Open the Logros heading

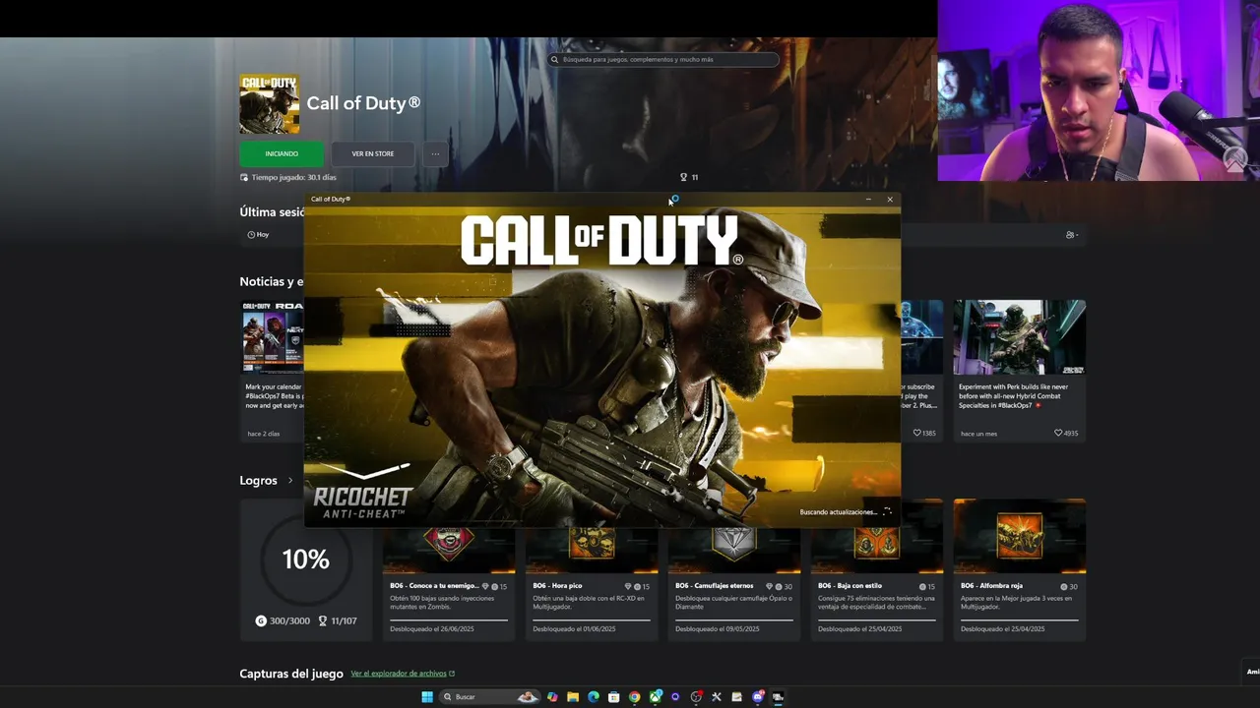258,481
